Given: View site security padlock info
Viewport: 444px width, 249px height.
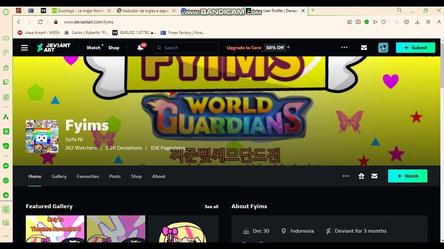Looking at the screenshot, I should click(55, 22).
